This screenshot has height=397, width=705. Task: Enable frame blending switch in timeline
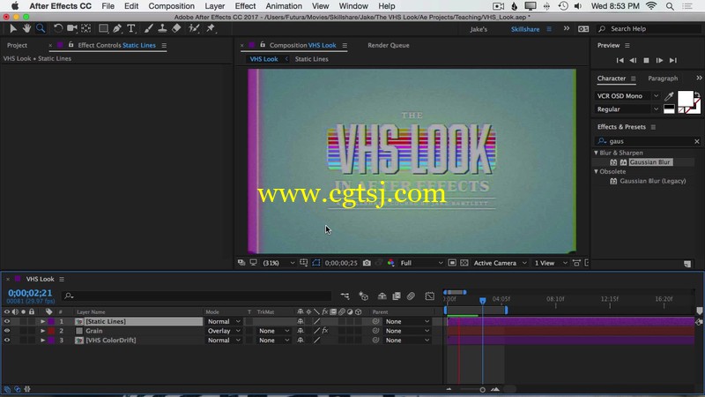pos(397,296)
